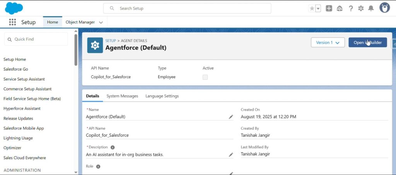Screen dimensions: 396x175
Task: Open Salesforce Mobile App in sidebar
Action: tap(24, 128)
